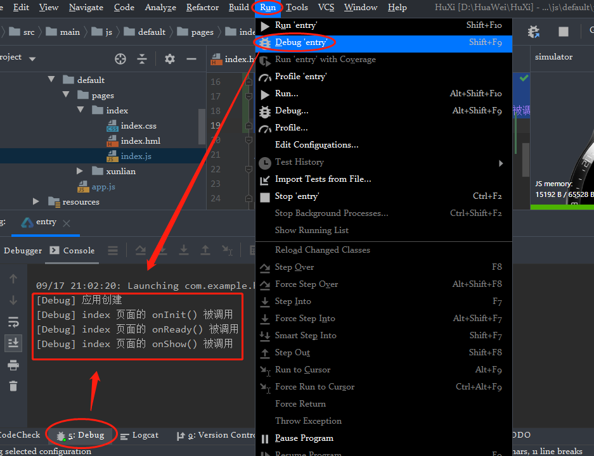Viewport: 594px width, 456px height.
Task: Open Profile... menu entry
Action: pyautogui.click(x=384, y=127)
